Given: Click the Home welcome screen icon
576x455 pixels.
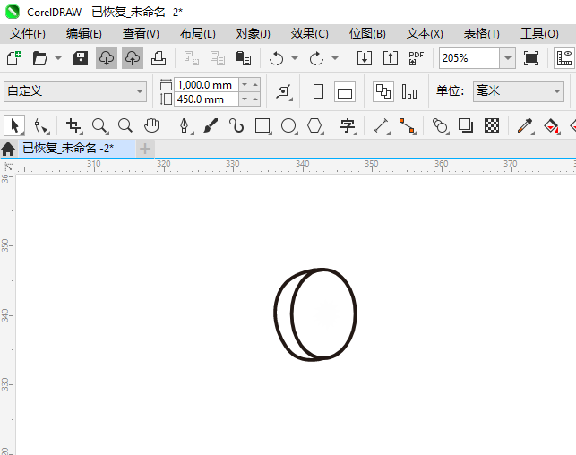Looking at the screenshot, I should point(8,149).
